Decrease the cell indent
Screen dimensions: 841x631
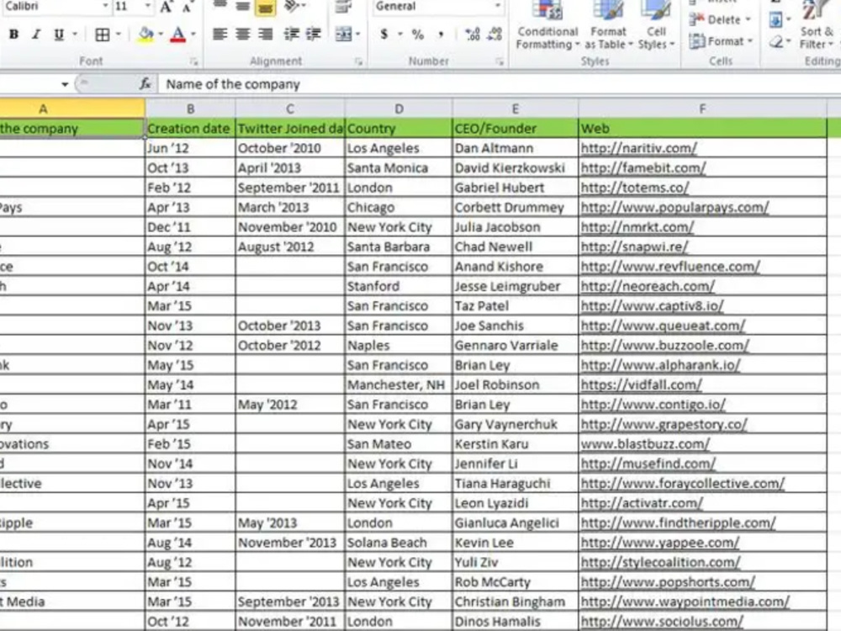[291, 34]
